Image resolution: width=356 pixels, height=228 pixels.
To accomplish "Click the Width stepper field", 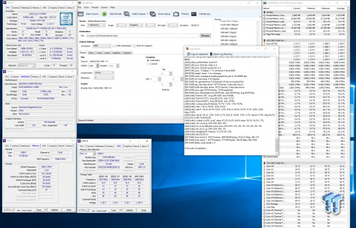I will pyautogui.click(x=94, y=65).
